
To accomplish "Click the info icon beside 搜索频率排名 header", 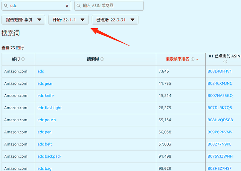I will click(x=192, y=59).
